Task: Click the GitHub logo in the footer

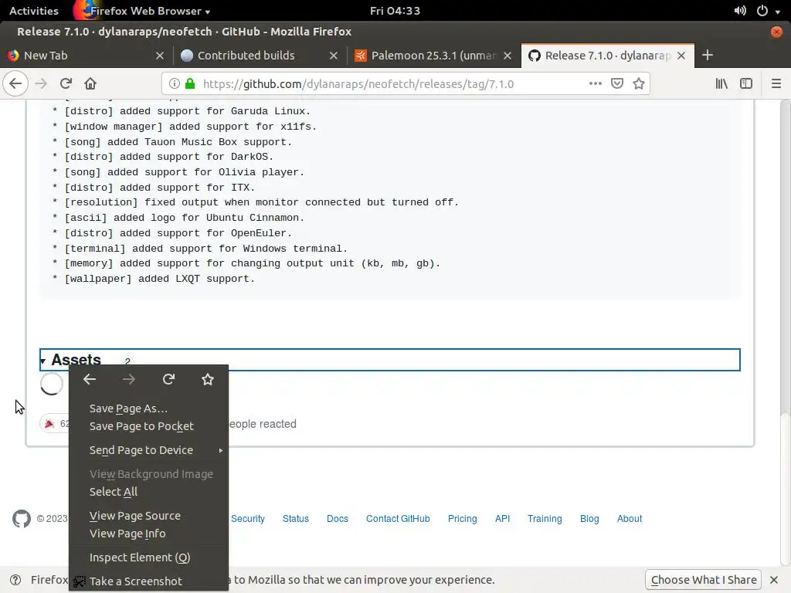Action: [x=22, y=518]
